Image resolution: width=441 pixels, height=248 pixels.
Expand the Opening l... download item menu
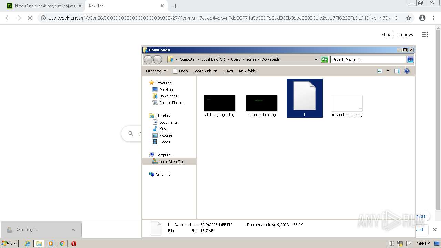[73, 230]
